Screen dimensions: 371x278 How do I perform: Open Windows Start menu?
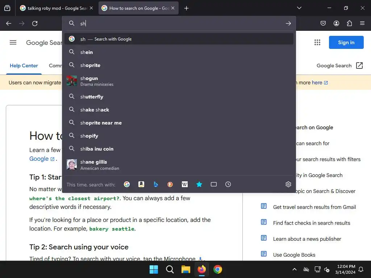click(154, 269)
